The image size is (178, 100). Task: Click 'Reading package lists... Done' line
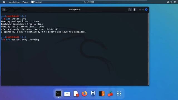tap(20, 21)
